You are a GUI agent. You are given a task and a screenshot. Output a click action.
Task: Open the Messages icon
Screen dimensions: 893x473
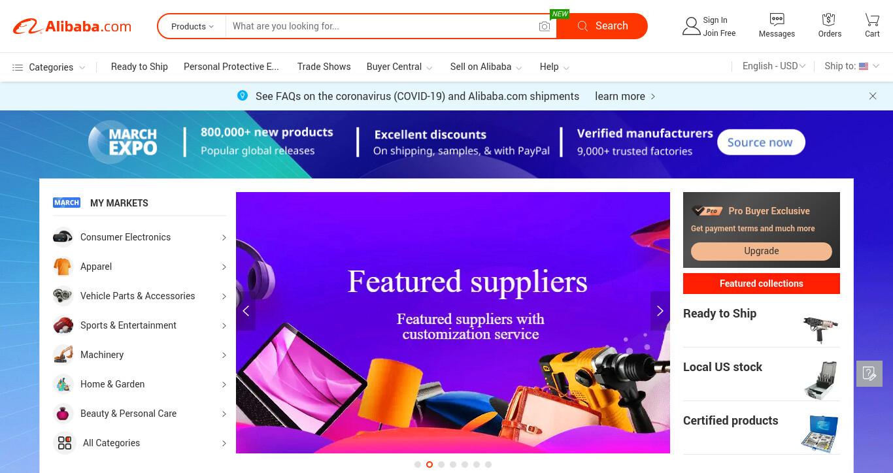point(777,19)
